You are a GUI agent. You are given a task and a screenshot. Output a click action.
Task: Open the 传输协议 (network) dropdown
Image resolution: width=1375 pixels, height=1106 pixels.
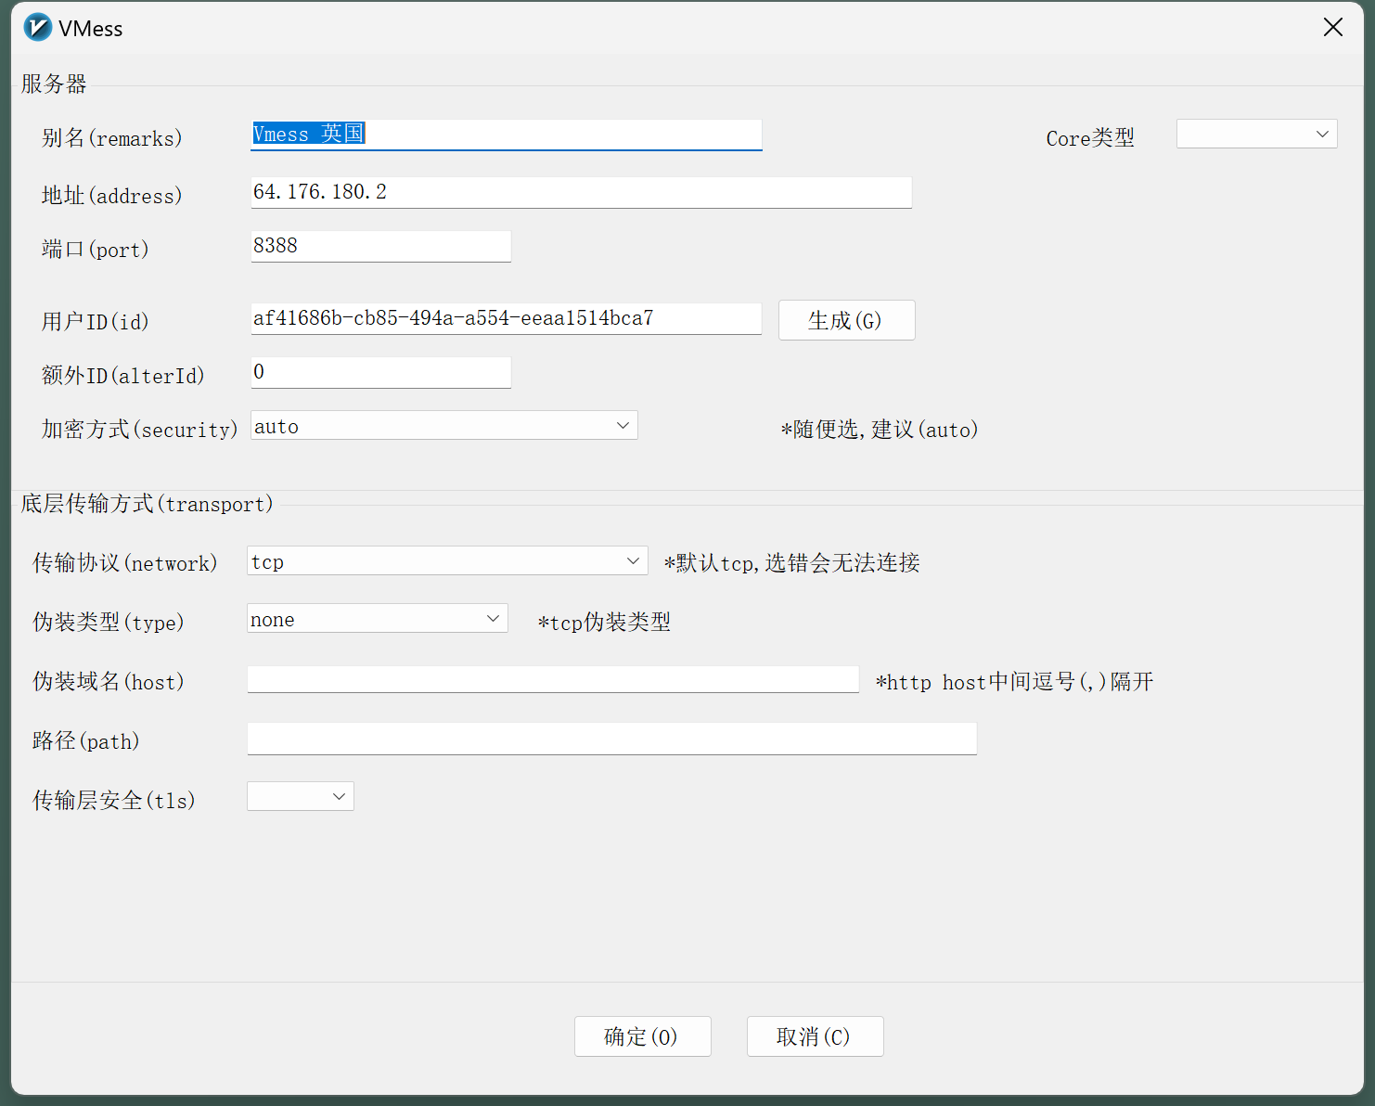click(447, 561)
